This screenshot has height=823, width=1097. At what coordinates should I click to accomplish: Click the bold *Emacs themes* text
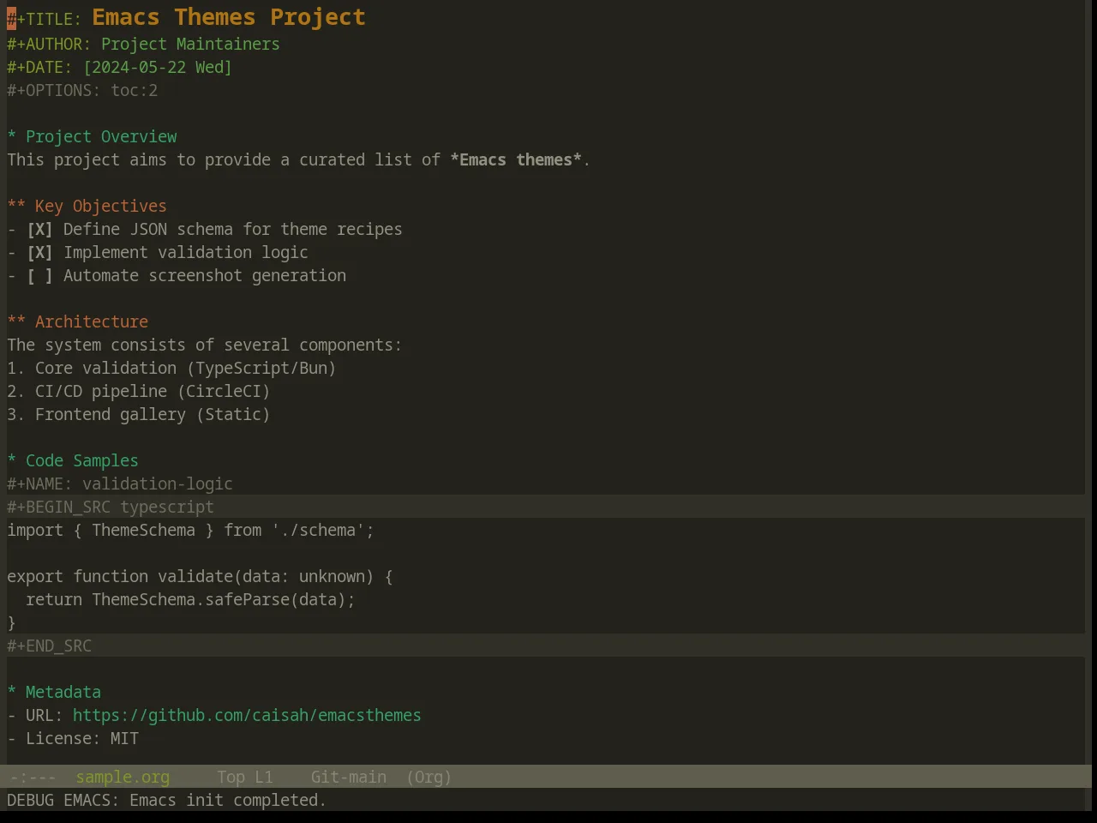point(516,160)
